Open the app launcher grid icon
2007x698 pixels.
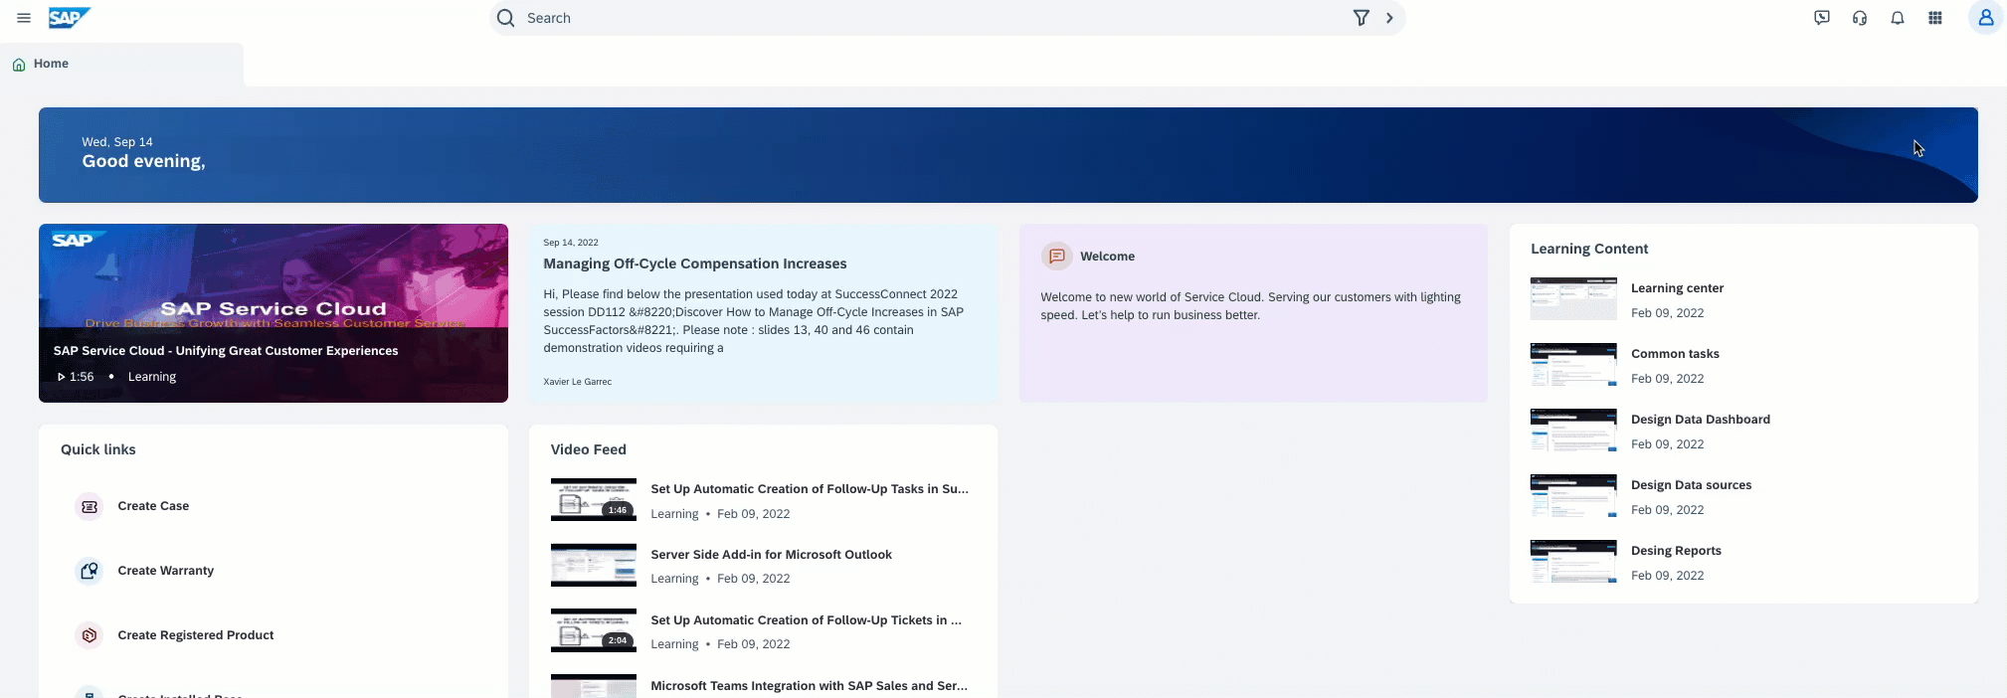(1934, 18)
